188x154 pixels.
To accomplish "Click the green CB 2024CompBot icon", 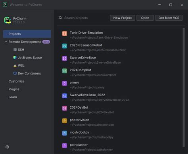I will tap(65, 71).
